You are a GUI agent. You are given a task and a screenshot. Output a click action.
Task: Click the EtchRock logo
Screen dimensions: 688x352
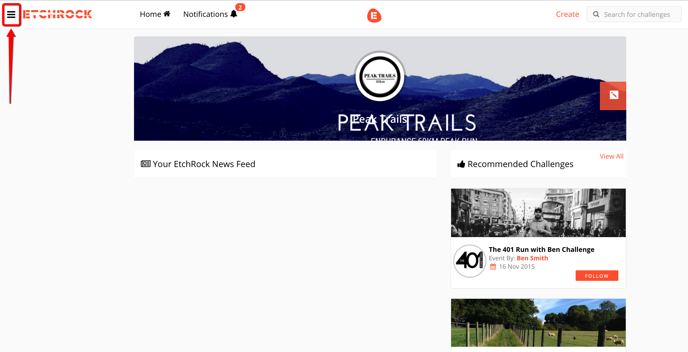coord(58,14)
